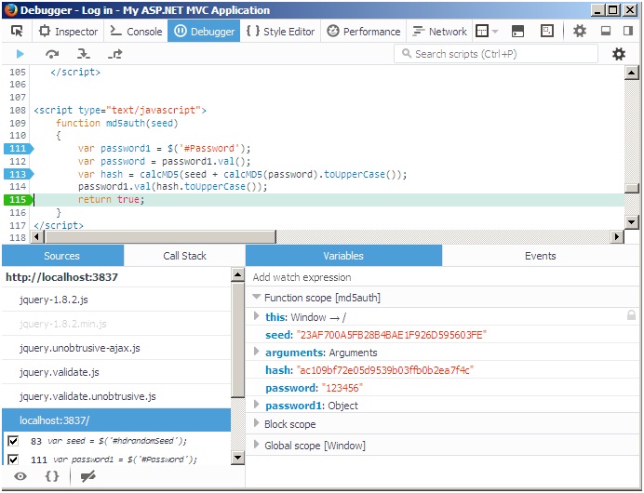Image resolution: width=644 pixels, height=493 pixels.
Task: Click the code editor scroll down arrow
Action: coord(631,222)
